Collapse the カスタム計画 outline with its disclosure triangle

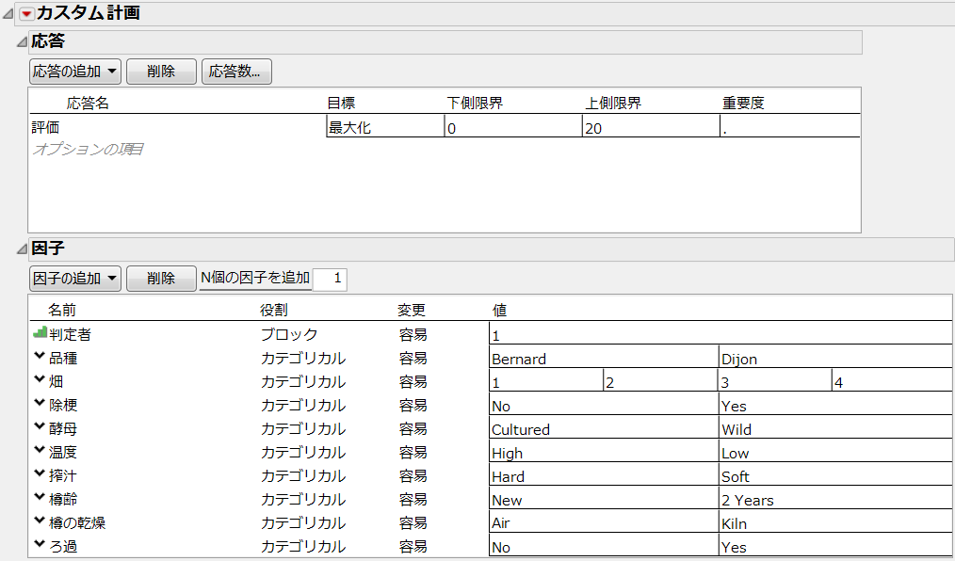coord(8,13)
